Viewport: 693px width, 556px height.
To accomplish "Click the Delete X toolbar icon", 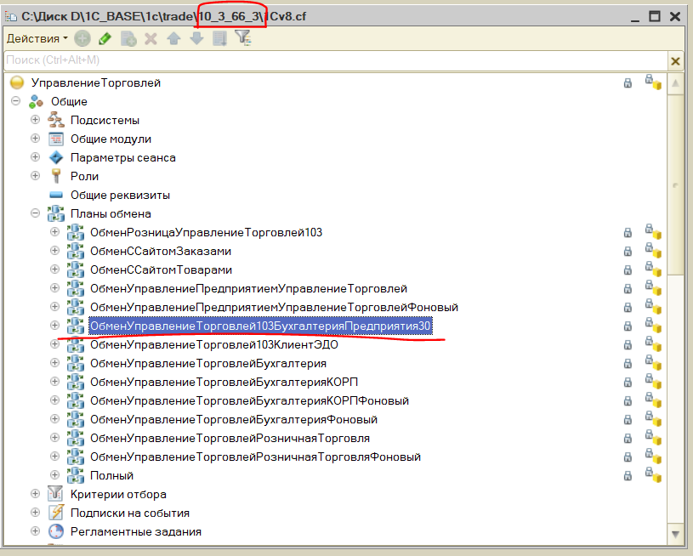I will (x=151, y=39).
